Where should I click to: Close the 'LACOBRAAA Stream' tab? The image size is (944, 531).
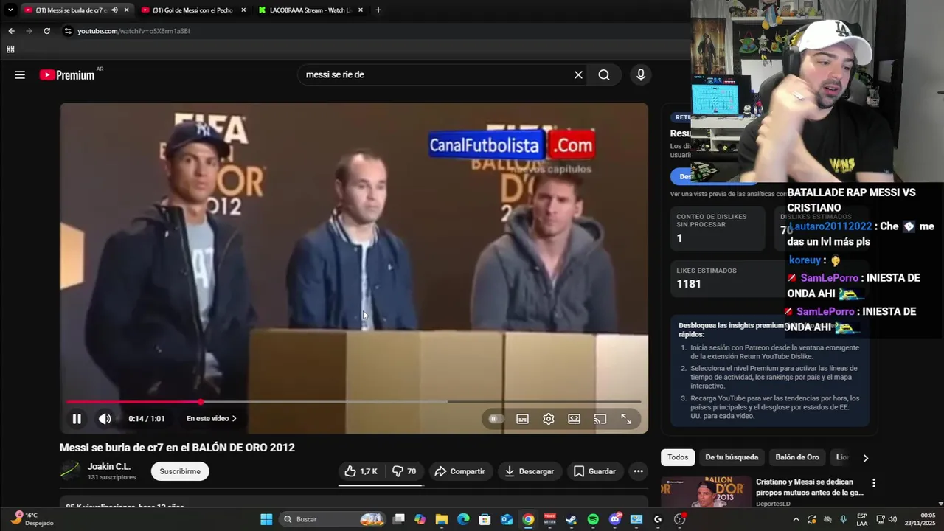click(361, 10)
